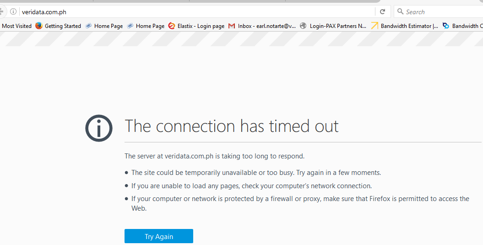The width and height of the screenshot is (483, 245).
Task: Click the Try Again button
Action: pyautogui.click(x=159, y=236)
